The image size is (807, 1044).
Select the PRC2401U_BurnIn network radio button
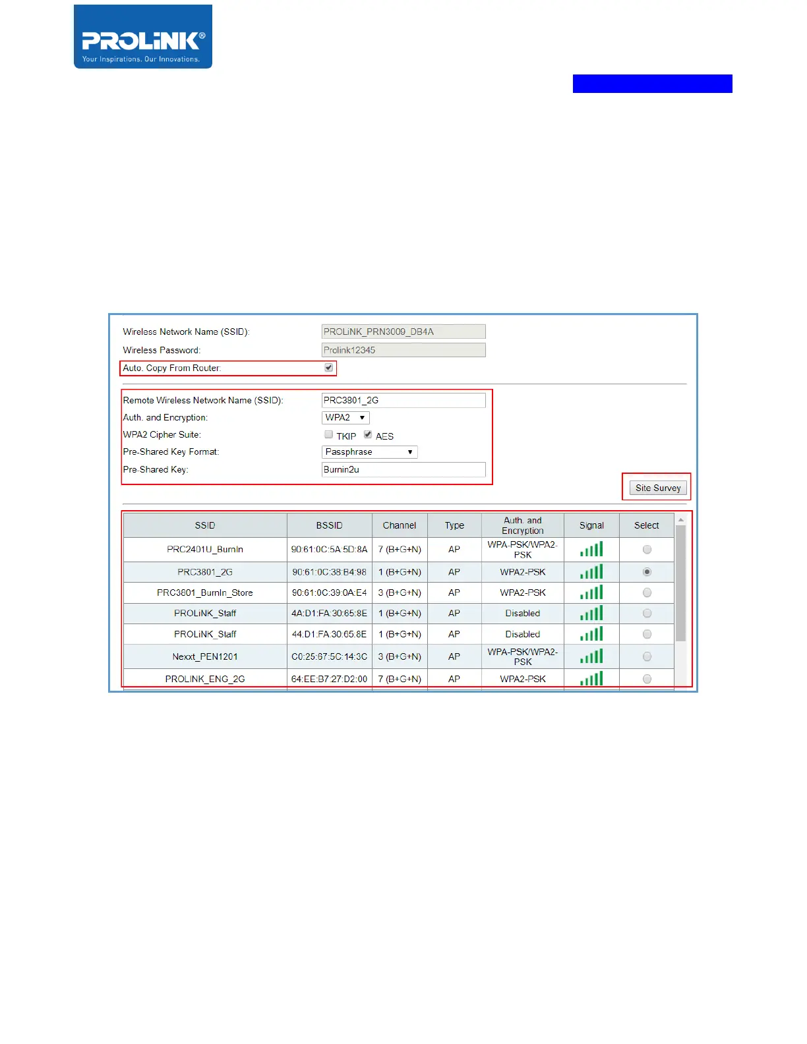(x=647, y=550)
